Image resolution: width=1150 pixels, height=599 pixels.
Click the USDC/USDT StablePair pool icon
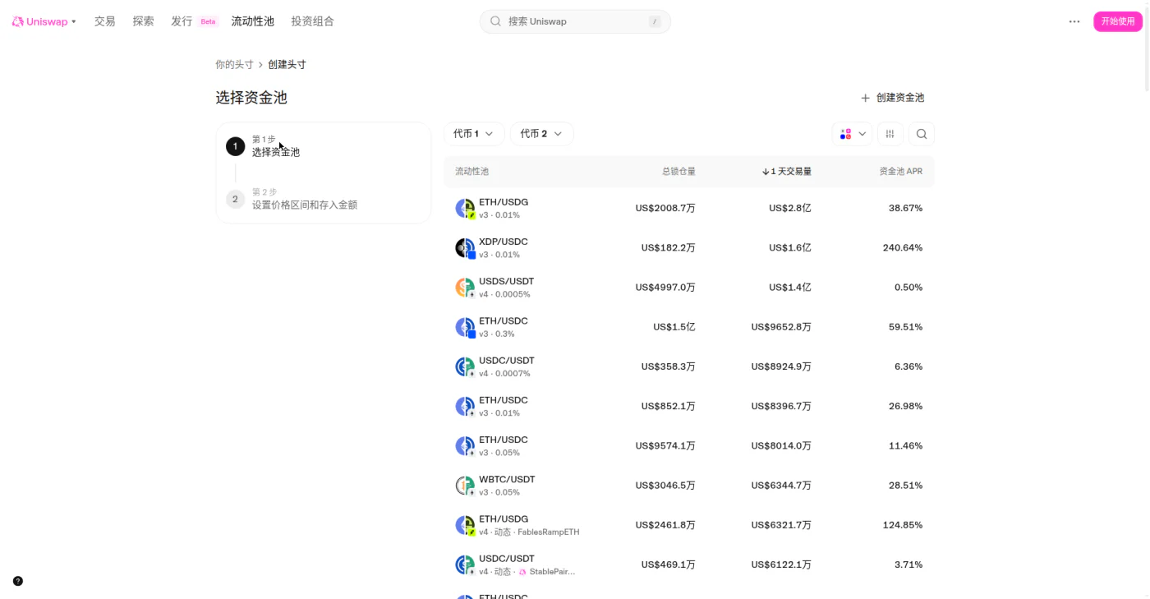(466, 564)
